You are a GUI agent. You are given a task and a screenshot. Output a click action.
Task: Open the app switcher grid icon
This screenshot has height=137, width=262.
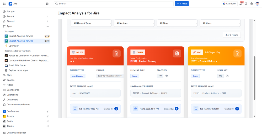click(x=4, y=4)
